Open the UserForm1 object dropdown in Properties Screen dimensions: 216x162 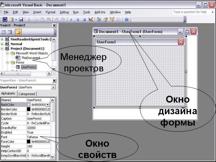53,87
